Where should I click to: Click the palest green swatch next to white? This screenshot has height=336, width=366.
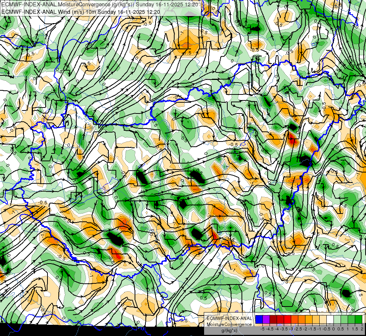coord(337,319)
